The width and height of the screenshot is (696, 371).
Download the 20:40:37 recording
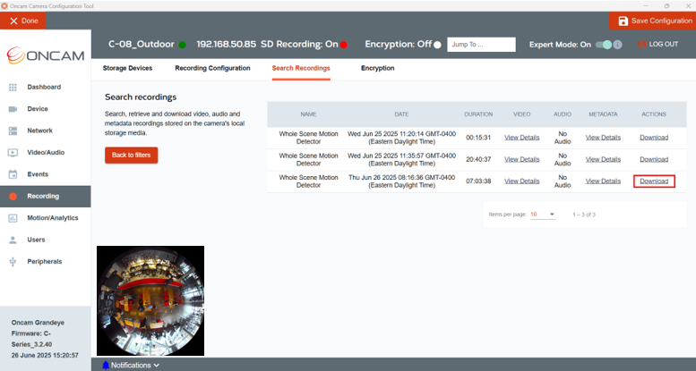(x=654, y=159)
